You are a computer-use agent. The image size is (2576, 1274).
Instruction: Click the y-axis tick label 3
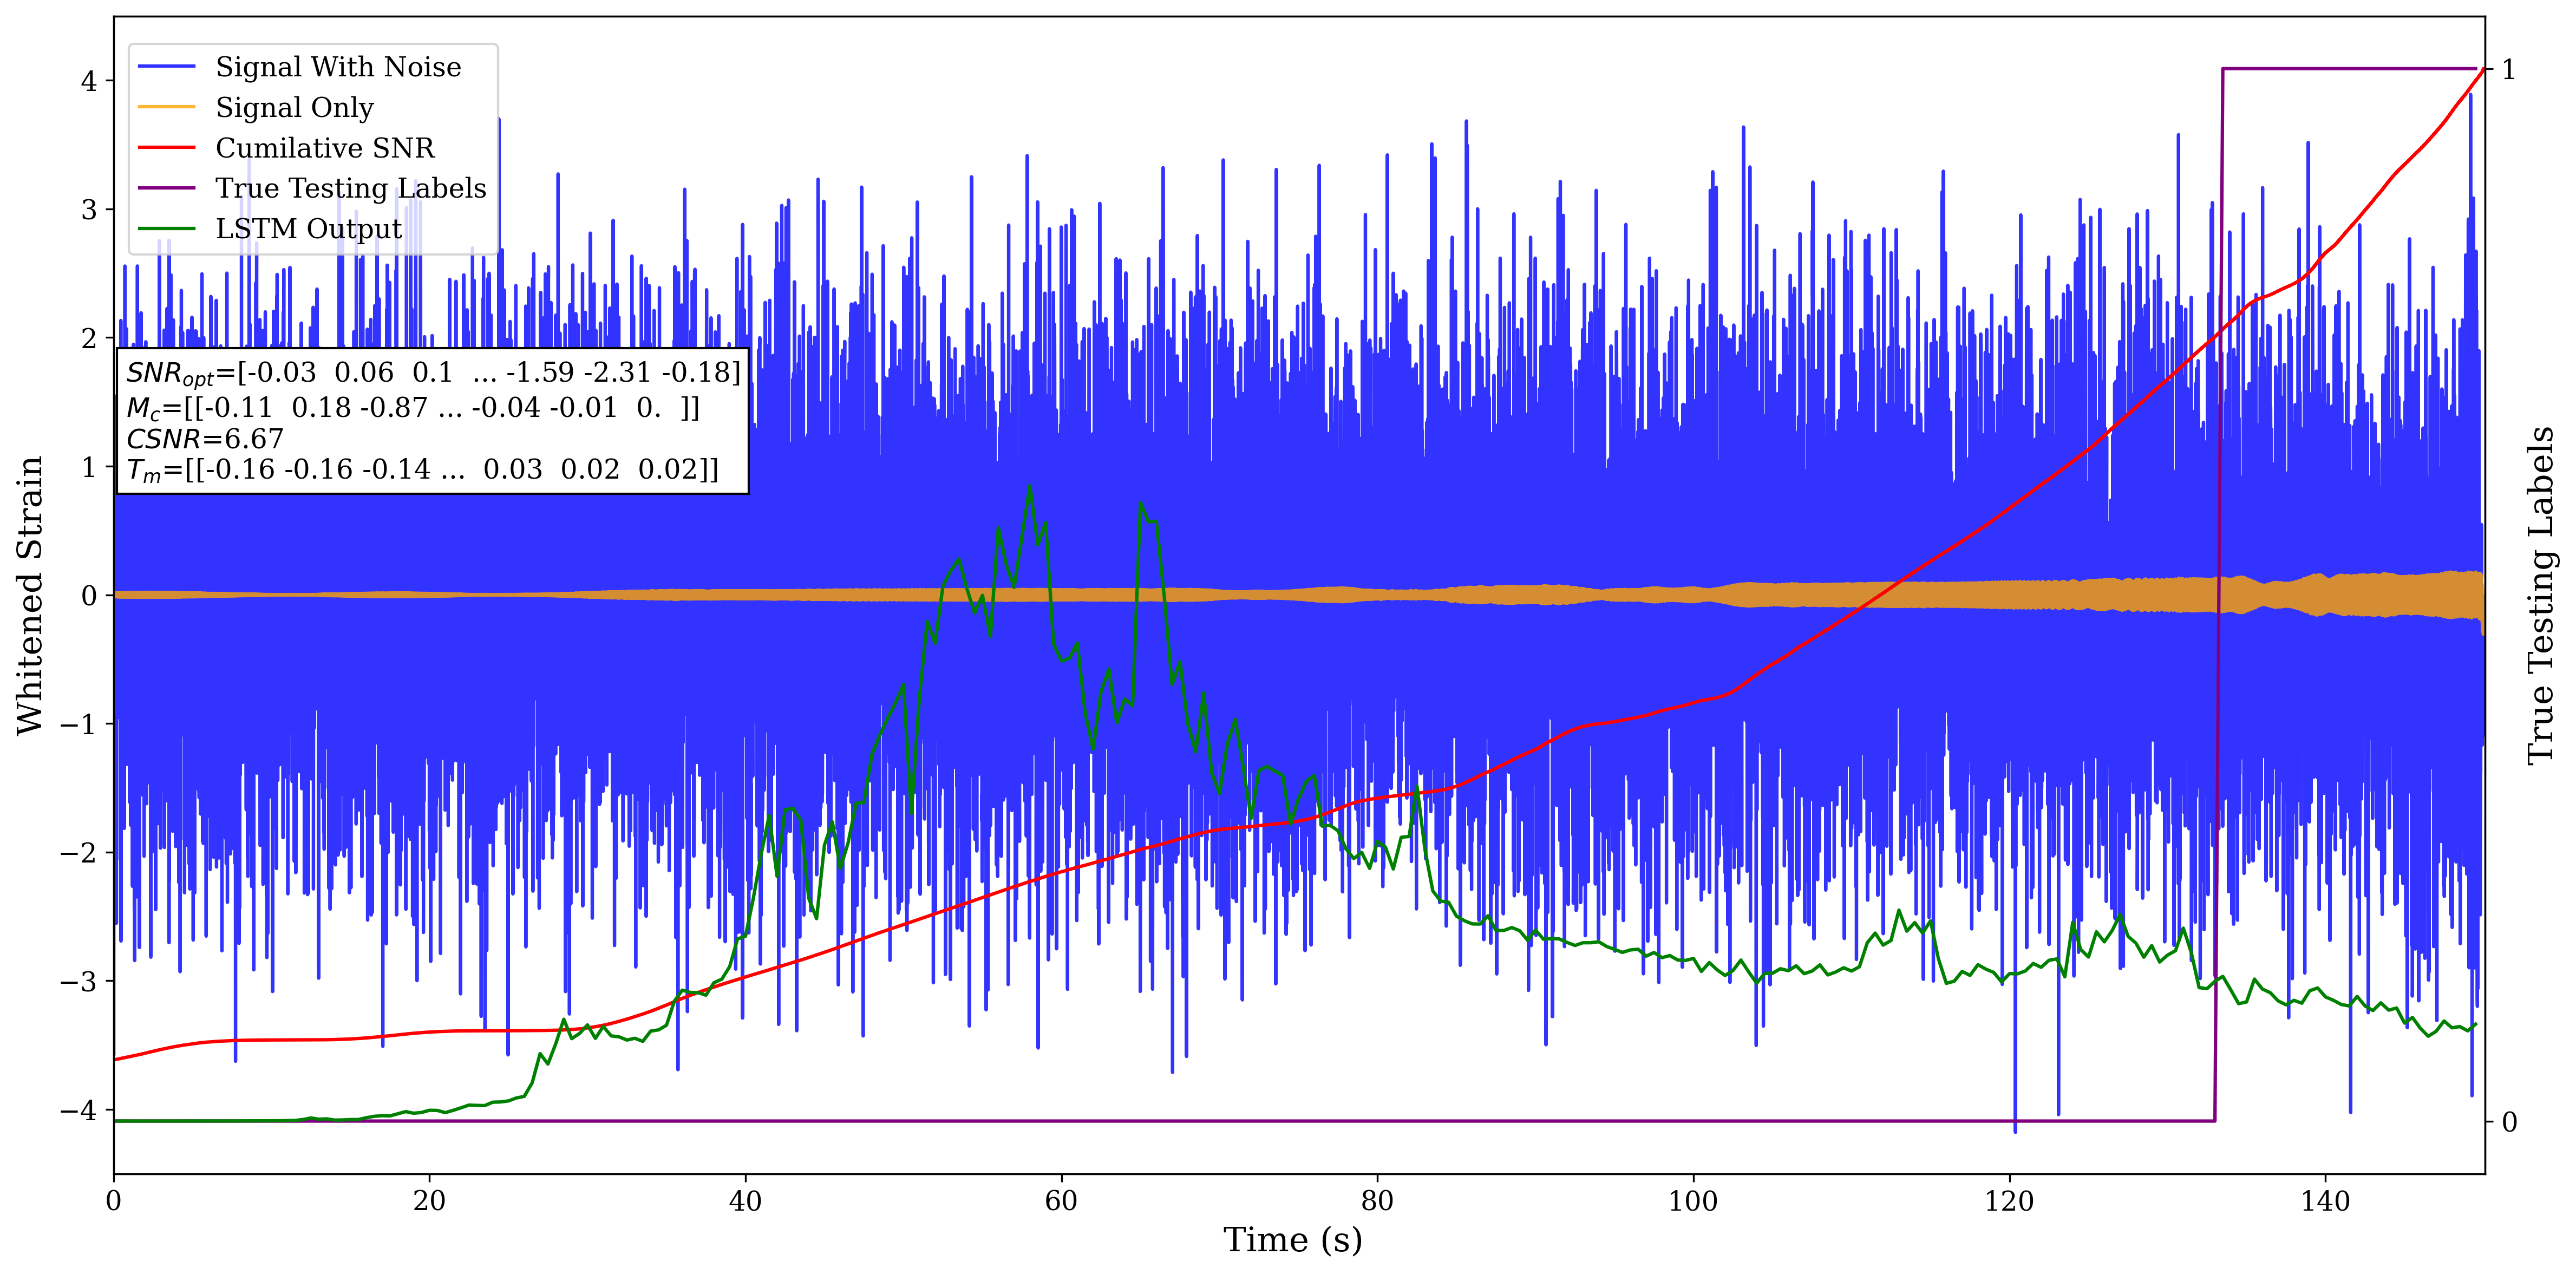[x=89, y=209]
